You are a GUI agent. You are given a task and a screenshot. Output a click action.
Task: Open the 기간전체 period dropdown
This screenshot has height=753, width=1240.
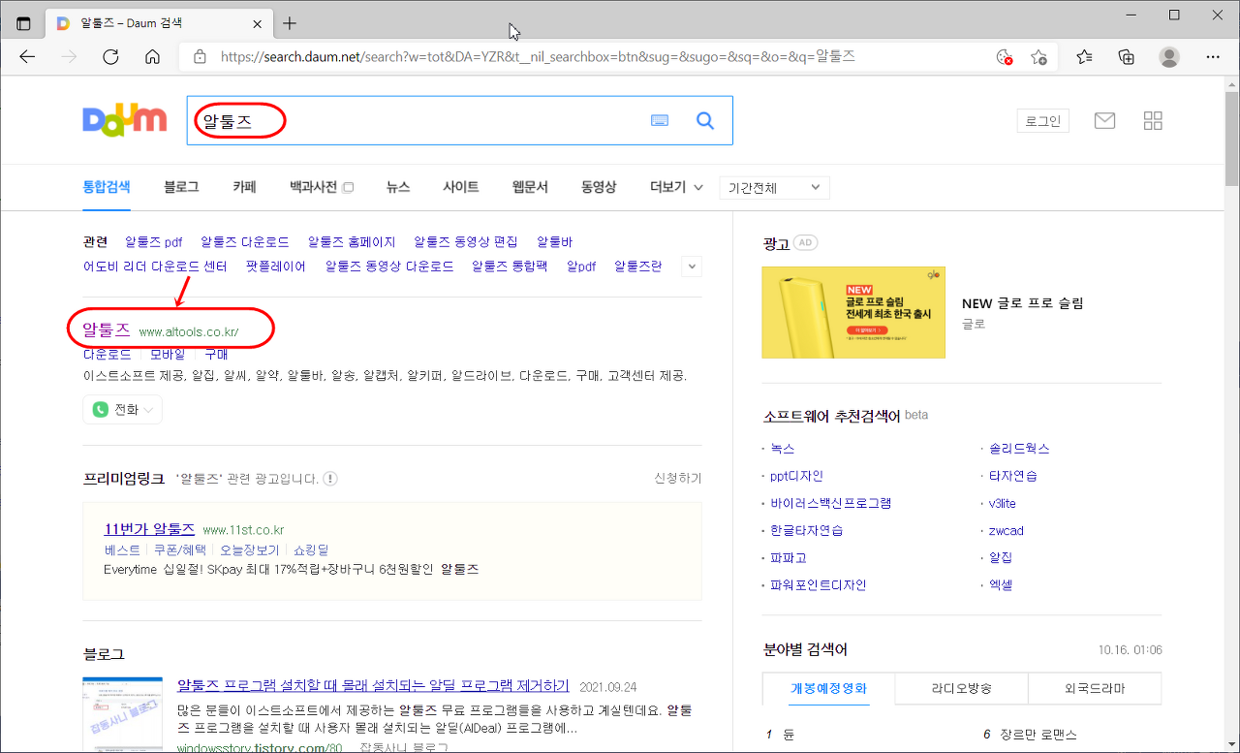click(x=774, y=188)
